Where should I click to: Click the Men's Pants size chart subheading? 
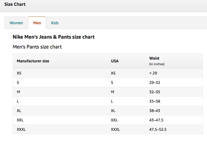(x=37, y=47)
